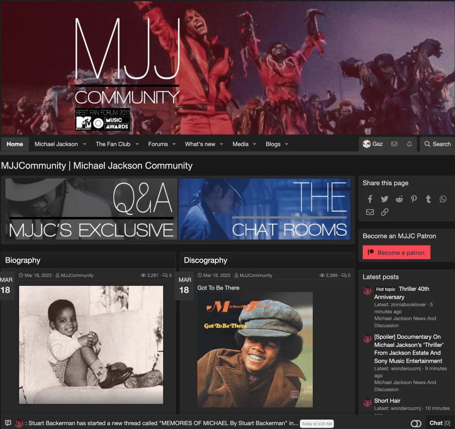Go to Home tab
Image resolution: width=455 pixels, height=429 pixels.
click(15, 144)
